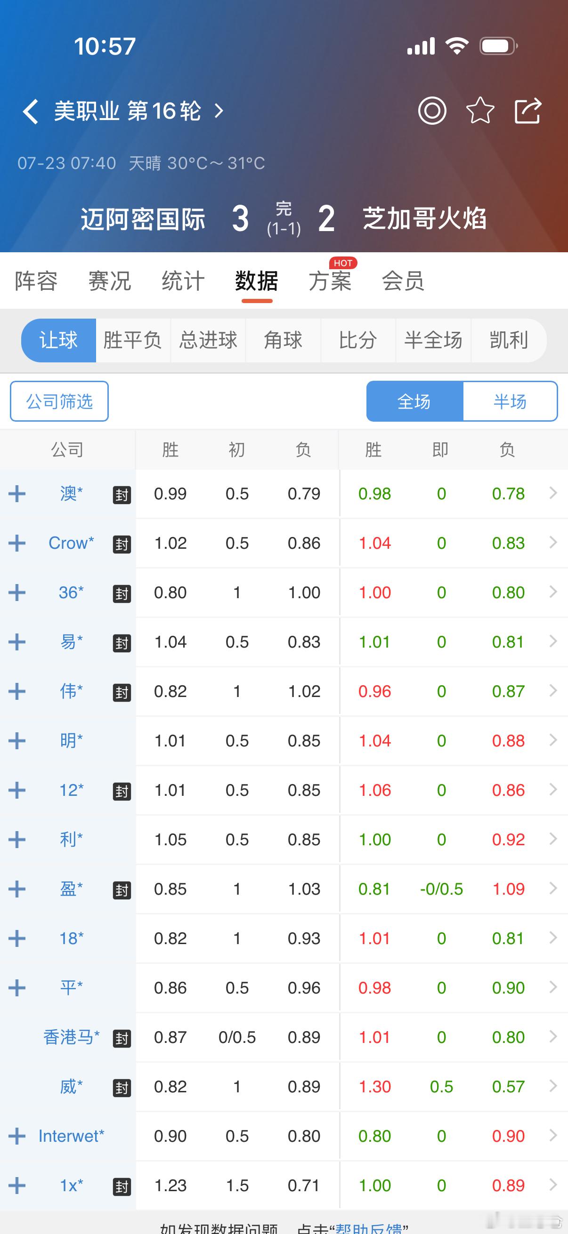Expand the 18* row plus icon
Viewport: 568px width, 1234px height.
[x=17, y=938]
